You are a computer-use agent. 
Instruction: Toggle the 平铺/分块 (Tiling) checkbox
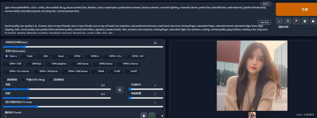(x=23, y=80)
